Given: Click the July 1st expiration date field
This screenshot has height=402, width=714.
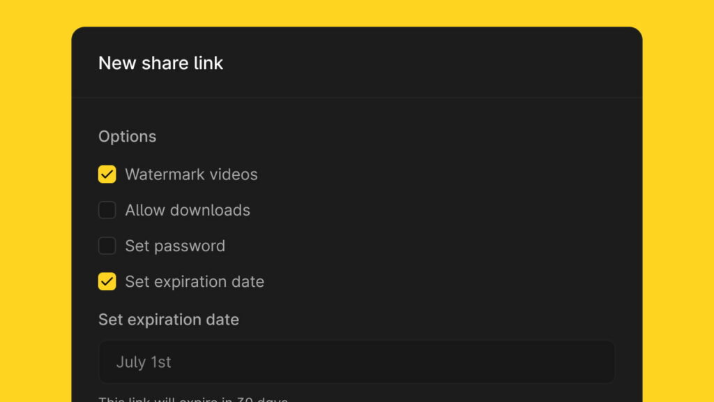Looking at the screenshot, I should (356, 362).
